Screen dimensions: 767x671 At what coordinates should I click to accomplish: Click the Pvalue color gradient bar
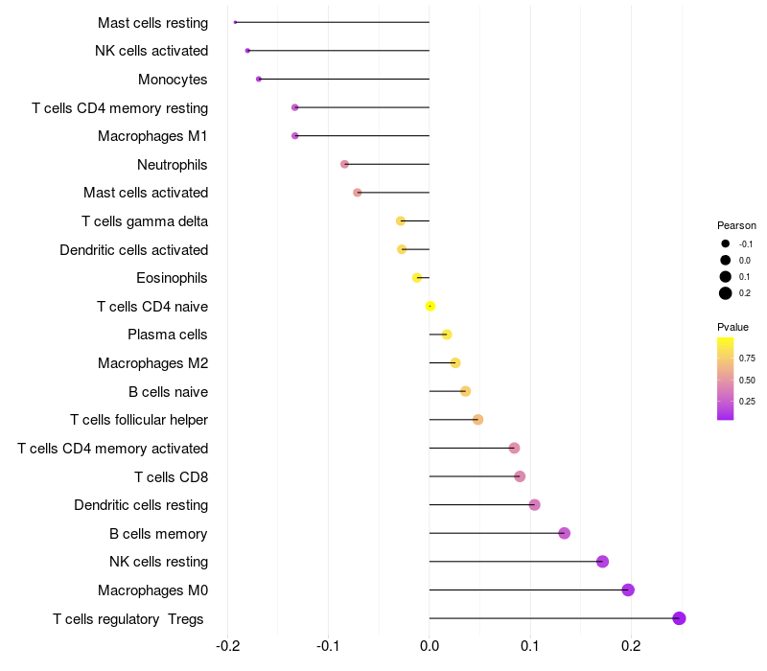(726, 379)
